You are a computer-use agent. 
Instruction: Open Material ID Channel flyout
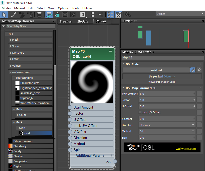tap(83, 15)
